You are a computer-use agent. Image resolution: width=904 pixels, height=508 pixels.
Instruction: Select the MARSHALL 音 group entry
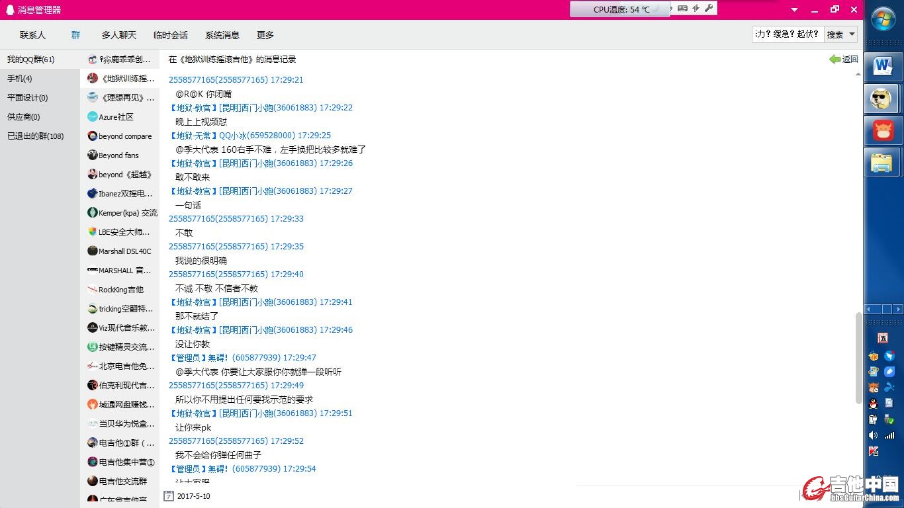(x=120, y=271)
